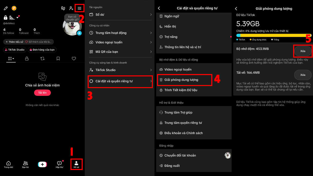Clear downloads with Xóa beside Tải về
The width and height of the screenshot is (313, 176).
pyautogui.click(x=303, y=75)
